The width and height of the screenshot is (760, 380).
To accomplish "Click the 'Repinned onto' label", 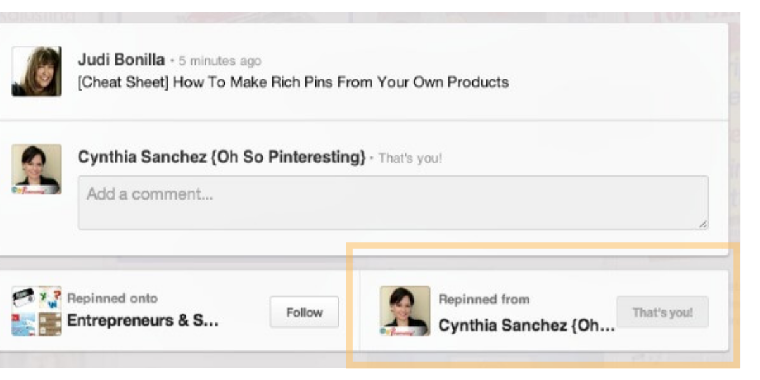I will (x=112, y=298).
